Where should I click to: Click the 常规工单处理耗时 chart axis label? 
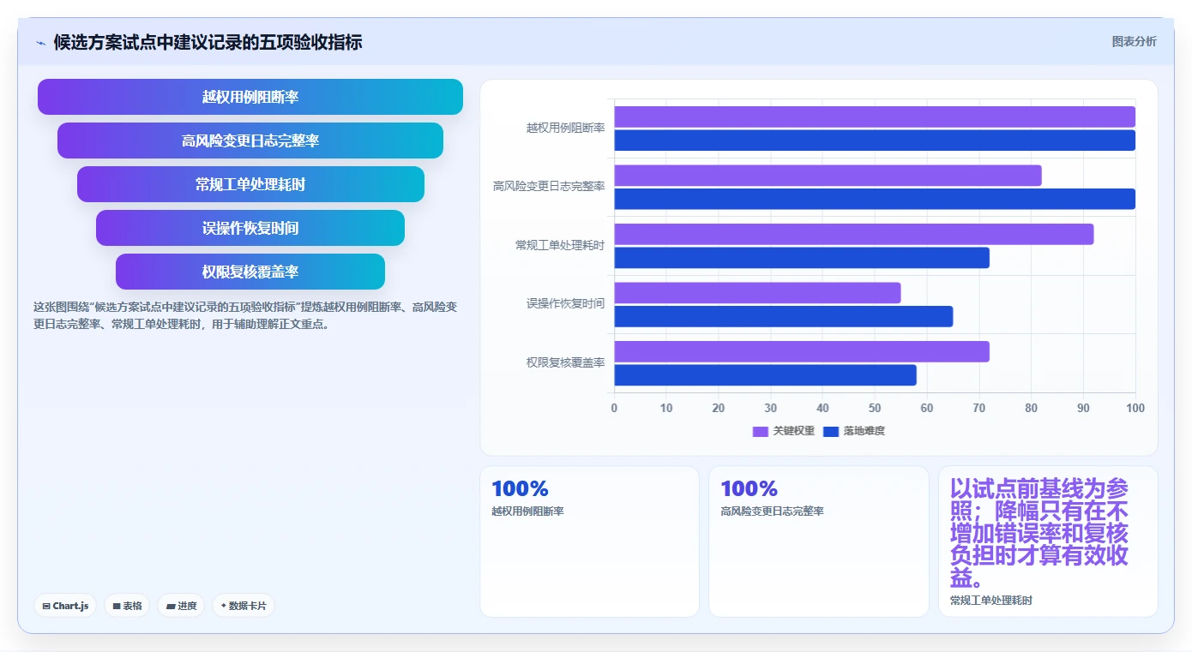coord(560,245)
